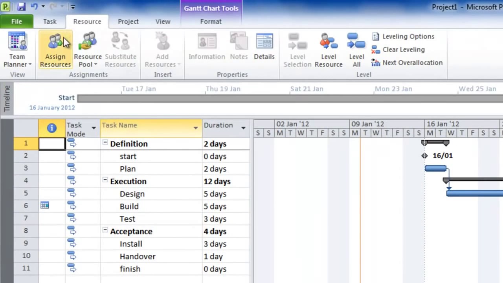
Task: Collapse the Acceptance summary task
Action: tap(105, 231)
